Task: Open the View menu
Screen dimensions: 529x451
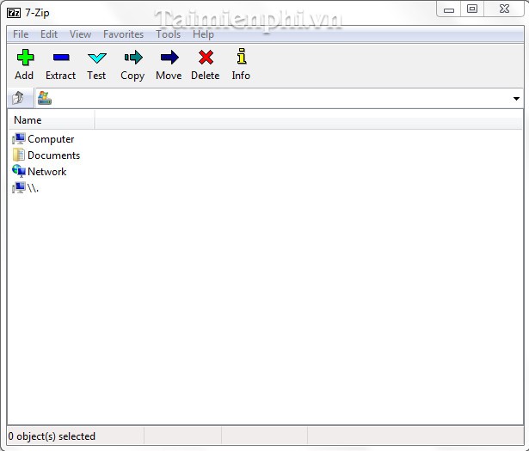Action: [x=80, y=34]
